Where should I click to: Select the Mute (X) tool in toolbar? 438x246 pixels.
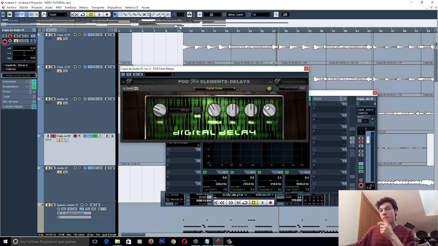point(144,14)
